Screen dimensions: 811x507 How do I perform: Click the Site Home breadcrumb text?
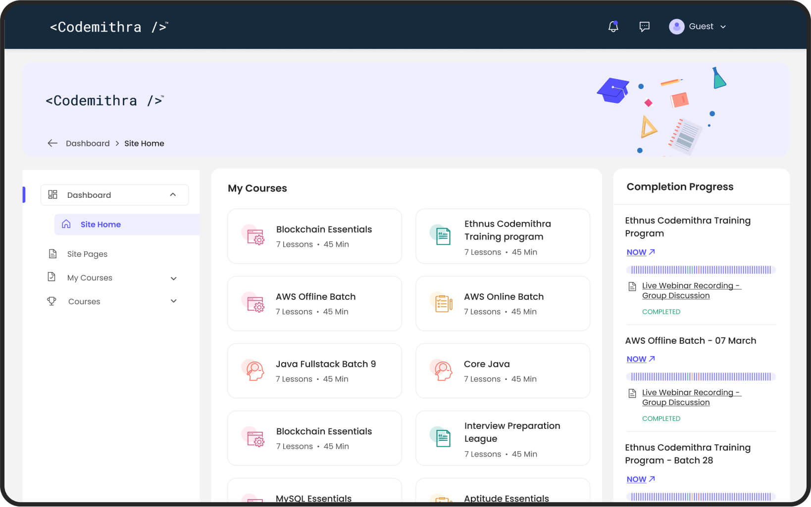pyautogui.click(x=144, y=143)
